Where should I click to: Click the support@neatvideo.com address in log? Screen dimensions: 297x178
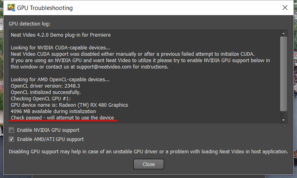click(x=104, y=67)
